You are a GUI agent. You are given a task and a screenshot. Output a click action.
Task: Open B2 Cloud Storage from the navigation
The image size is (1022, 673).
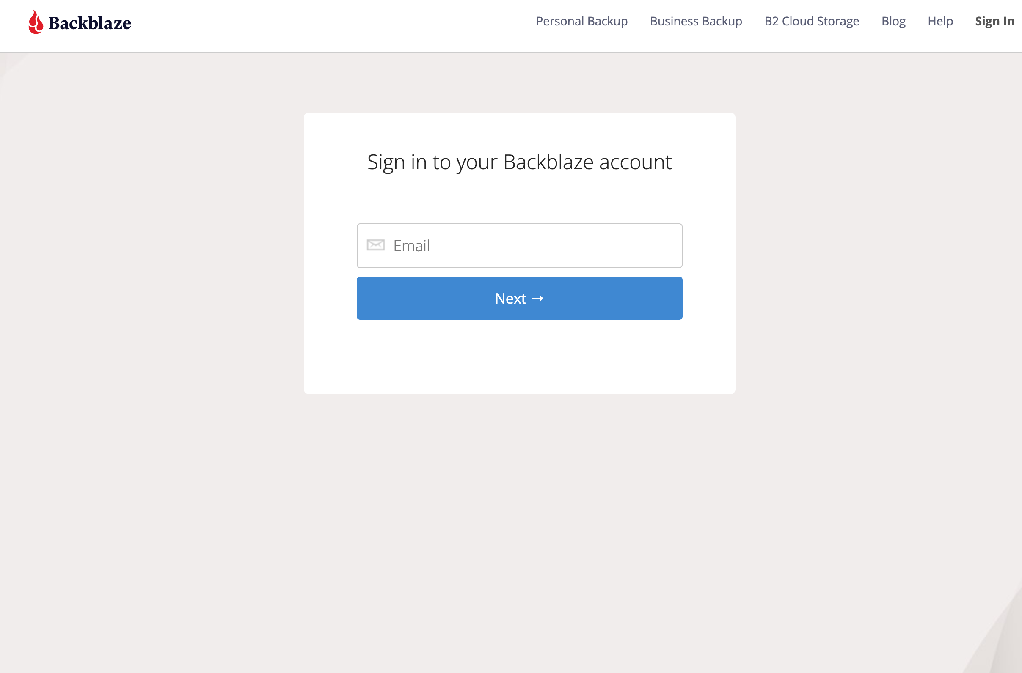(x=812, y=21)
